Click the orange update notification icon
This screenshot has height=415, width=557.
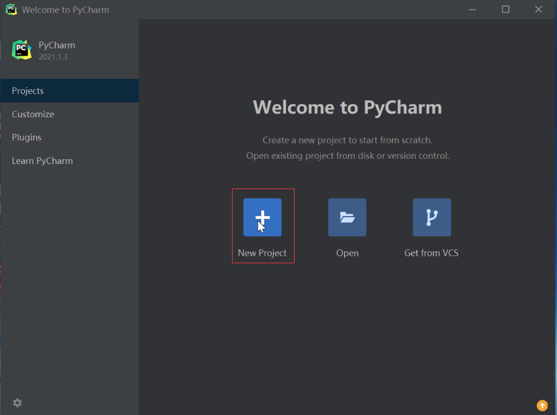click(542, 405)
